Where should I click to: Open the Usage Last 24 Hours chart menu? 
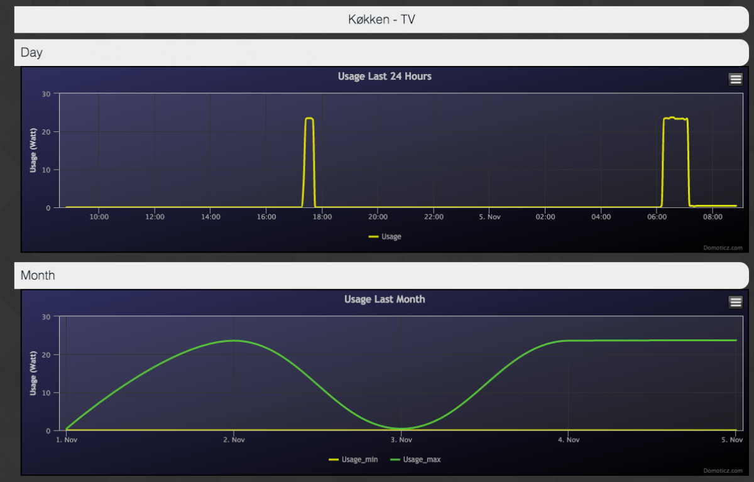pyautogui.click(x=735, y=79)
